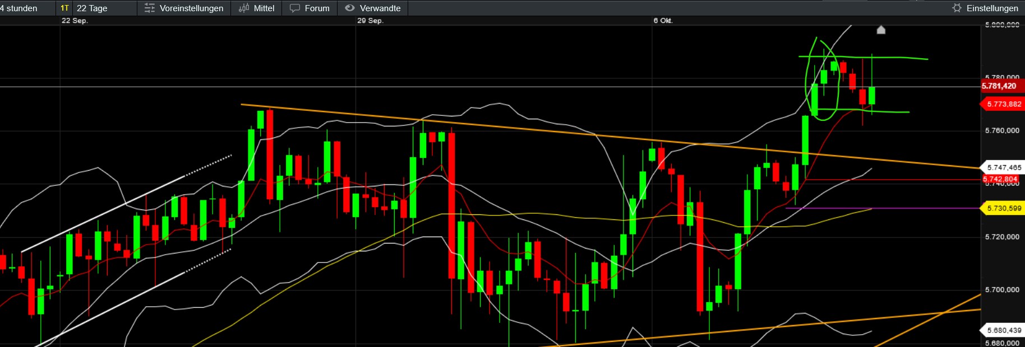Select the white price label 5.747,465

pos(1004,167)
